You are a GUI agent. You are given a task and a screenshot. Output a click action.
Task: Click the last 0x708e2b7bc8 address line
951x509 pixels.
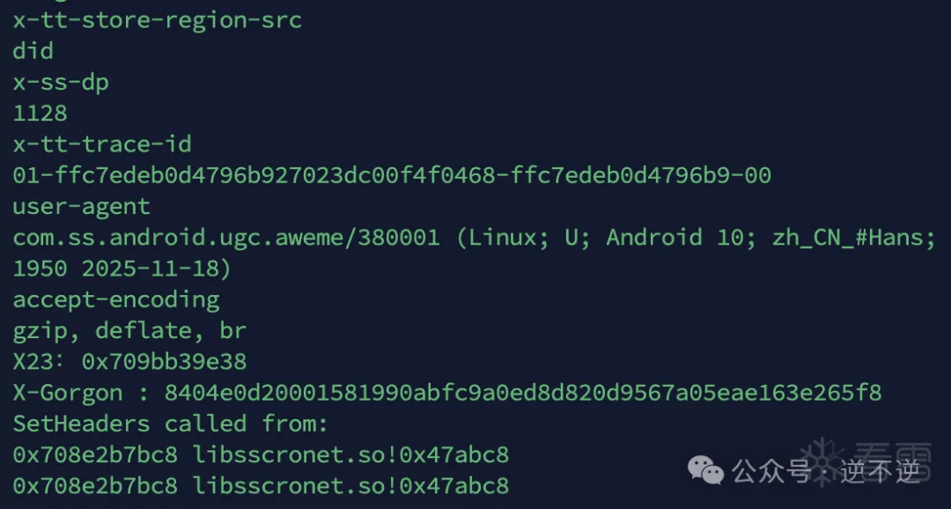coord(95,485)
